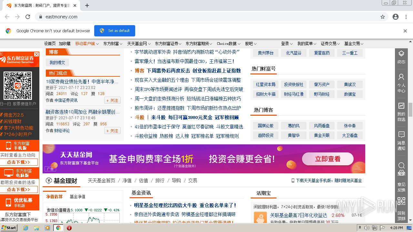Open 净值 in 基金理财 nav

[127, 180]
